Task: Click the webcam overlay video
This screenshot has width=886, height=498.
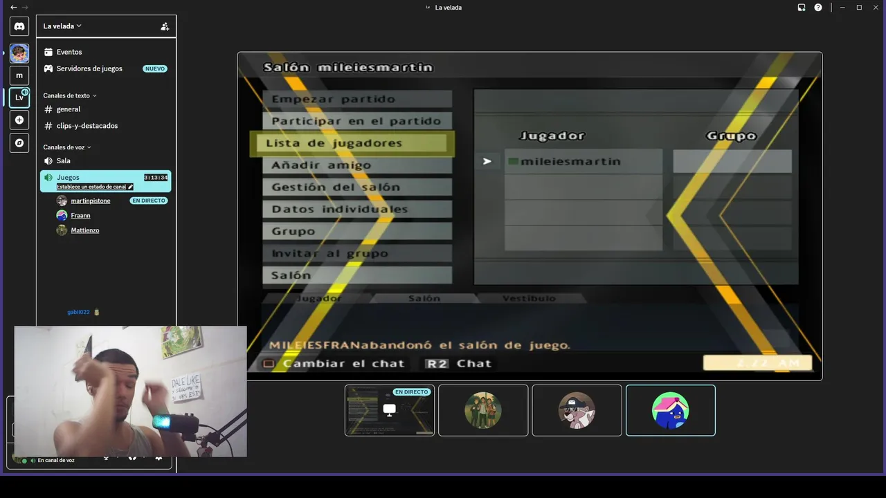Action: (x=130, y=391)
